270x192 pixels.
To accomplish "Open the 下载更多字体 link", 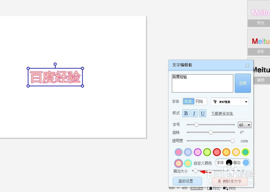I will (222, 113).
